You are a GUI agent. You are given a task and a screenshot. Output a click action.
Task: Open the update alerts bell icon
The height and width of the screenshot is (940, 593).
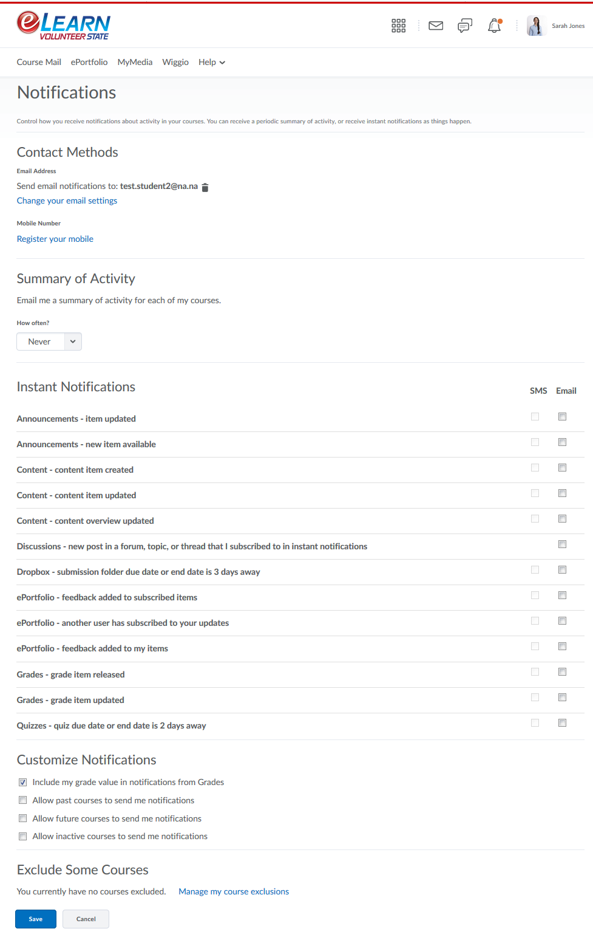495,26
